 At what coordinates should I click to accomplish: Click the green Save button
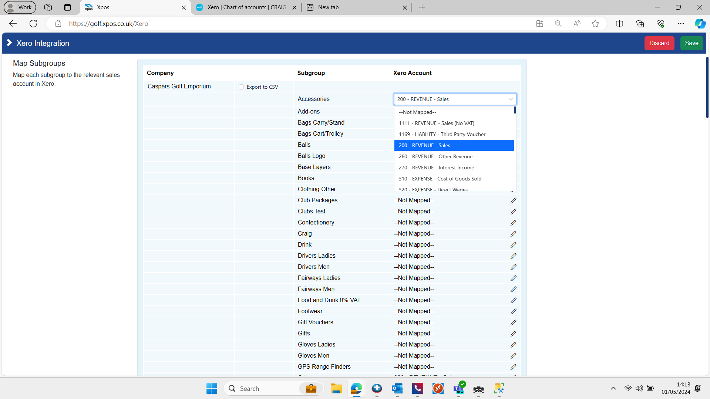coord(692,43)
